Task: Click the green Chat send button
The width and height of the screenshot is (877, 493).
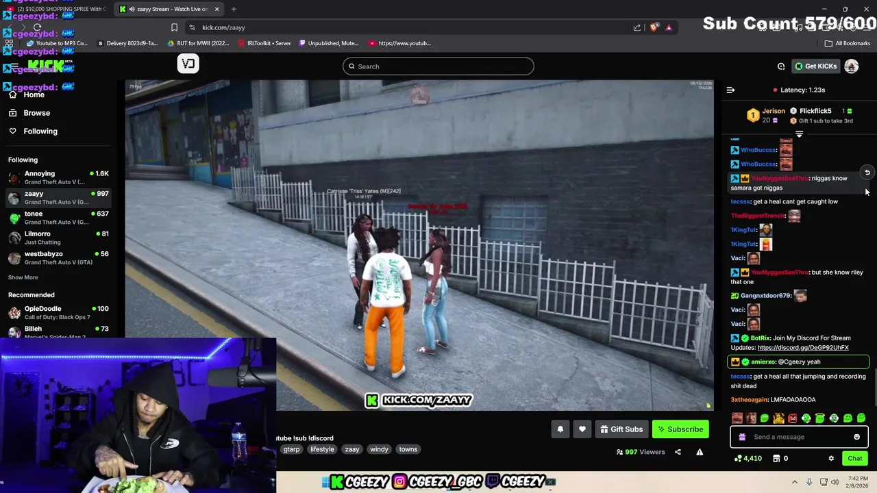Action: pos(855,459)
